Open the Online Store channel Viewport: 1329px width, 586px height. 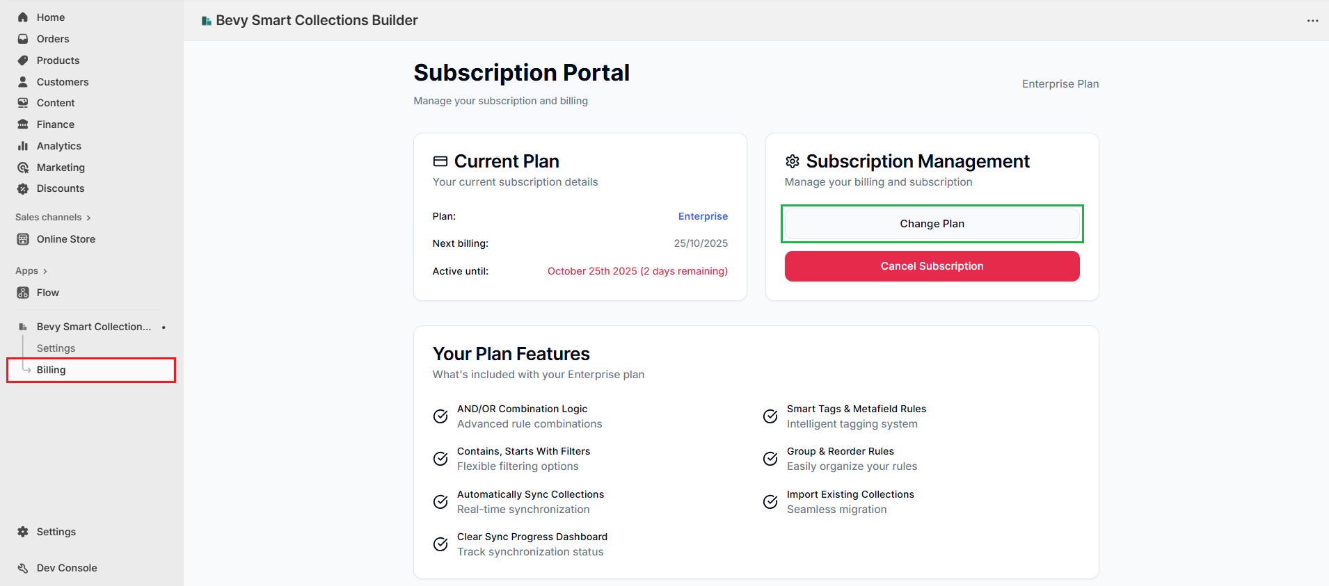click(66, 238)
